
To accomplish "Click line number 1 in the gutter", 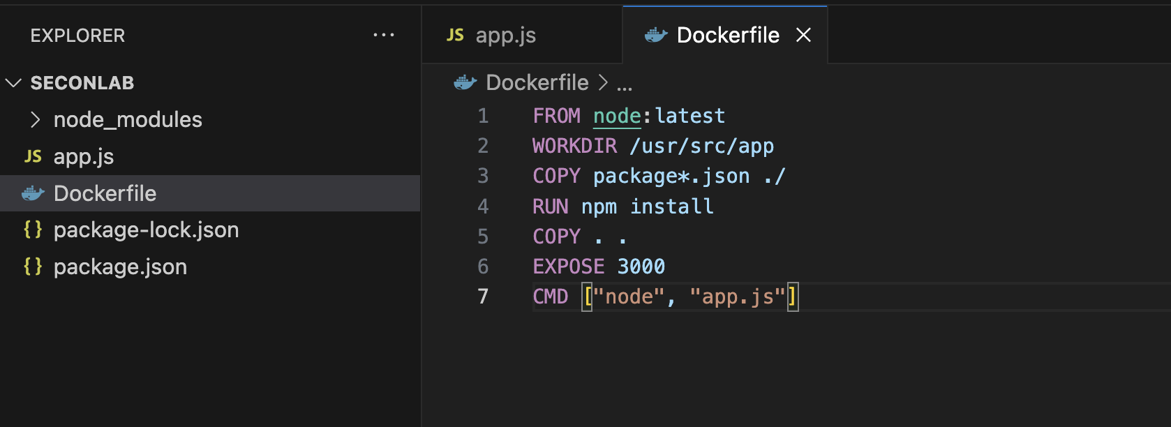I will coord(483,116).
